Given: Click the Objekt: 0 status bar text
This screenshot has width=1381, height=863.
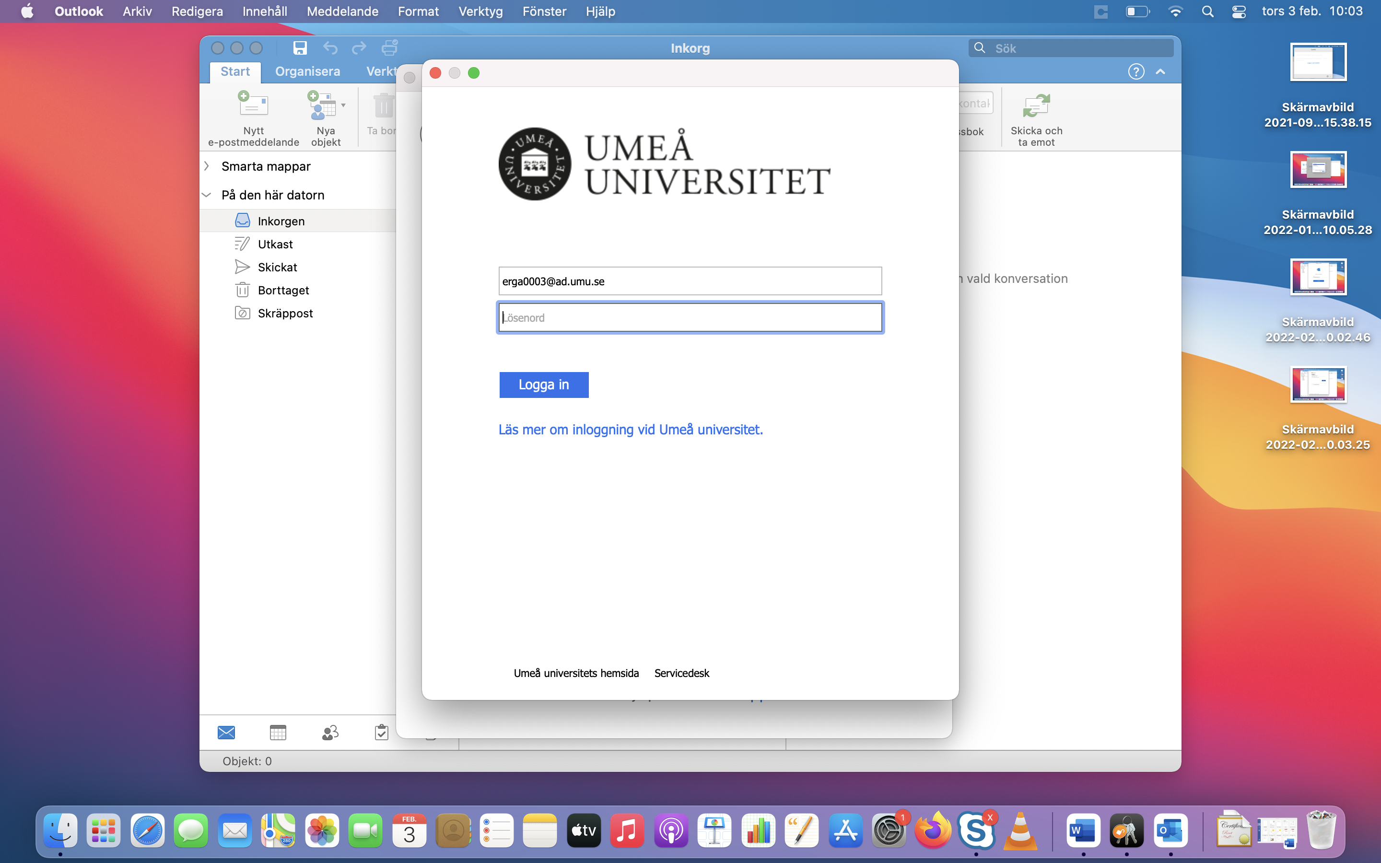Looking at the screenshot, I should coord(247,761).
